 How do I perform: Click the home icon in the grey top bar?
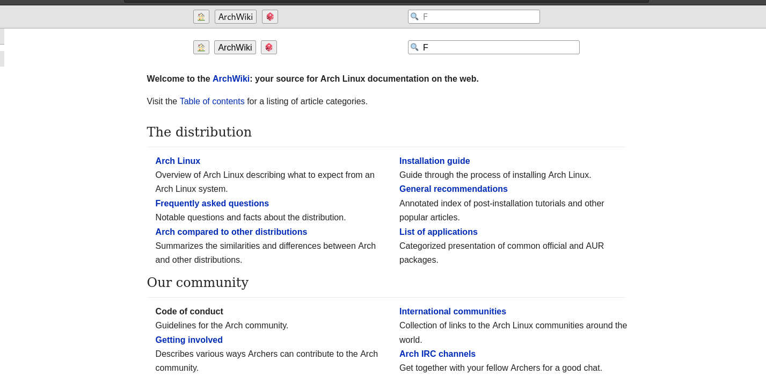click(x=201, y=17)
